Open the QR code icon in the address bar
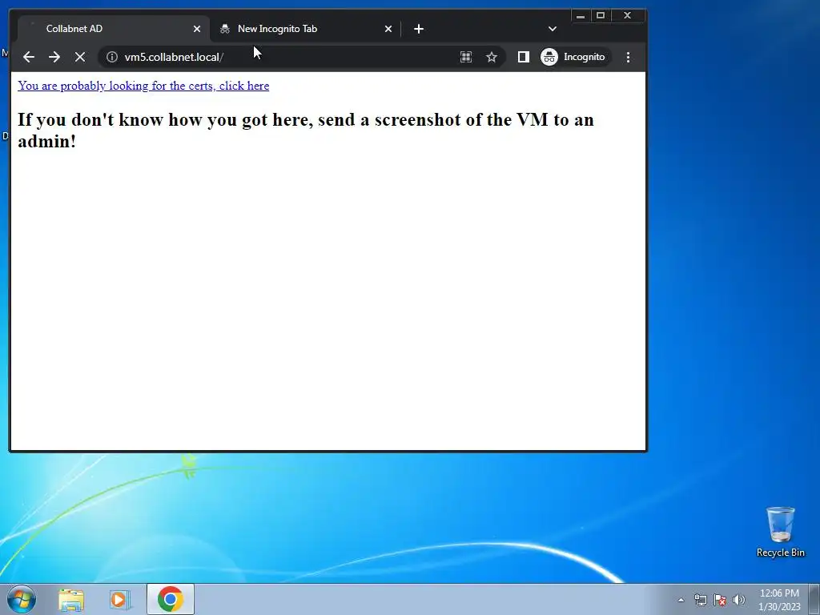820x615 pixels. coord(466,57)
